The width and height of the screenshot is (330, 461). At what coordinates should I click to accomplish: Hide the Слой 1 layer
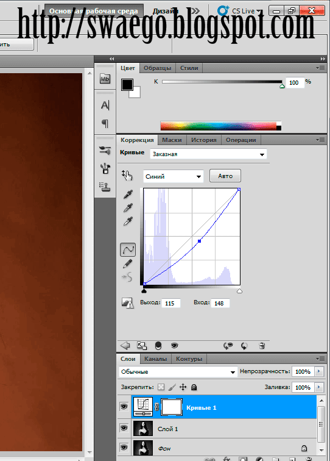click(124, 428)
